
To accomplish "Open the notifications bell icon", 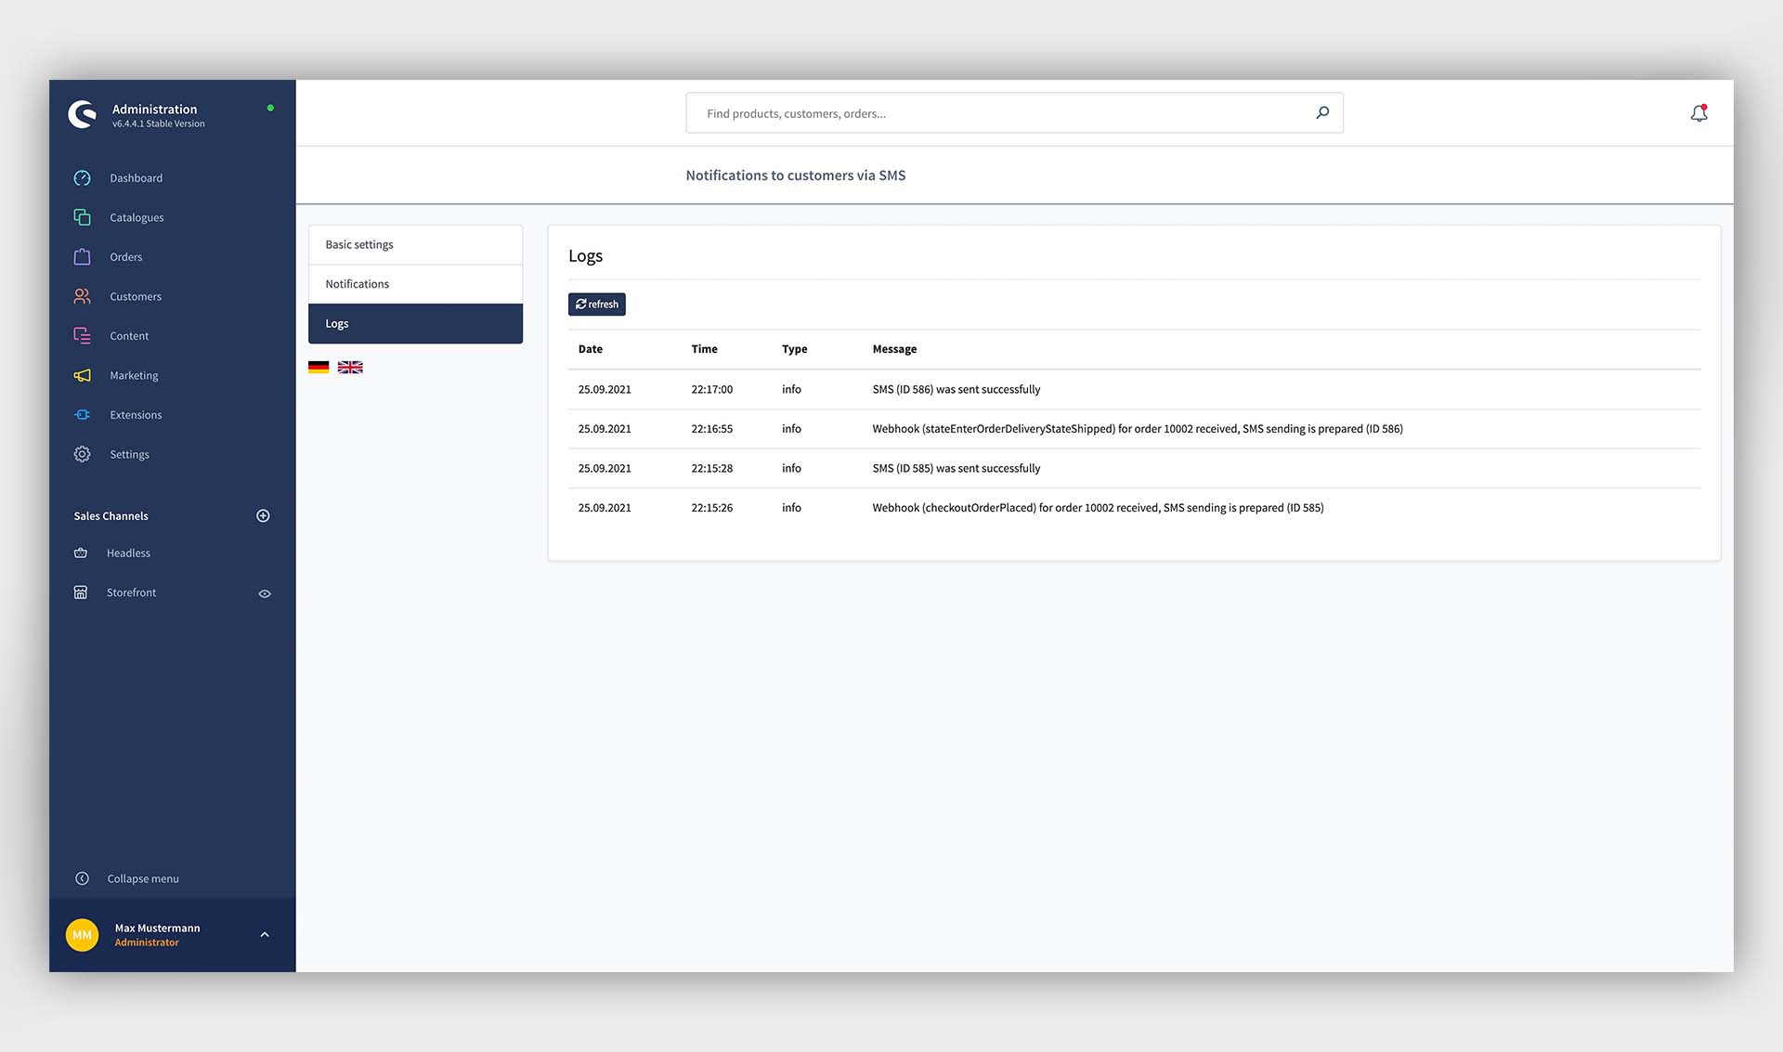I will pyautogui.click(x=1698, y=113).
